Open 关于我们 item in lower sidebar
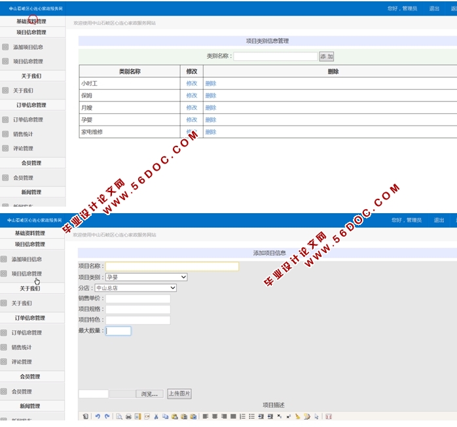The height and width of the screenshot is (427, 457). click(22, 303)
